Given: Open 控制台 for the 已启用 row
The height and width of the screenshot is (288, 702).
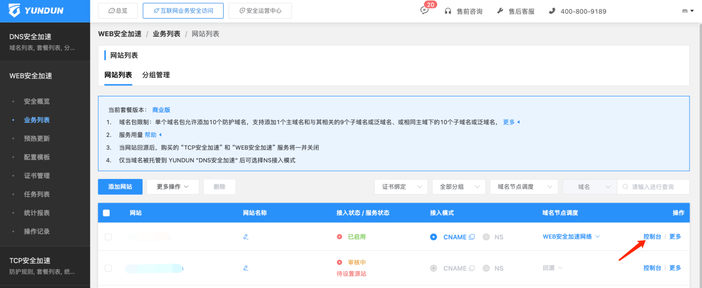Looking at the screenshot, I should click(x=652, y=237).
